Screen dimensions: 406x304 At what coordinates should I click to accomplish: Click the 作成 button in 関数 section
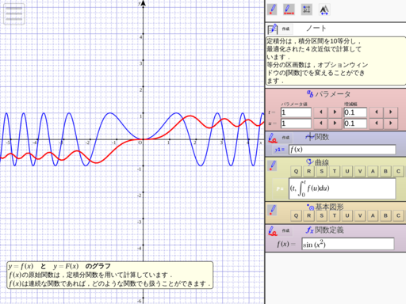[x=285, y=138]
